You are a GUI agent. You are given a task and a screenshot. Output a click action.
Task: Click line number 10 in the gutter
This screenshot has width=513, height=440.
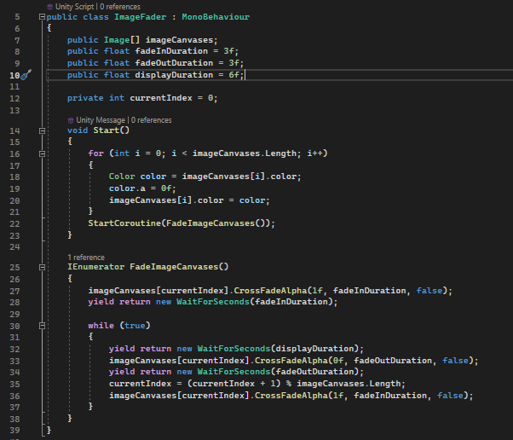pos(14,76)
